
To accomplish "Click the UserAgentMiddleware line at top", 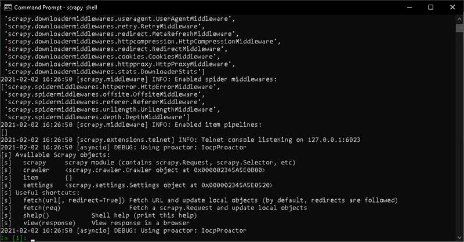I will (x=119, y=19).
